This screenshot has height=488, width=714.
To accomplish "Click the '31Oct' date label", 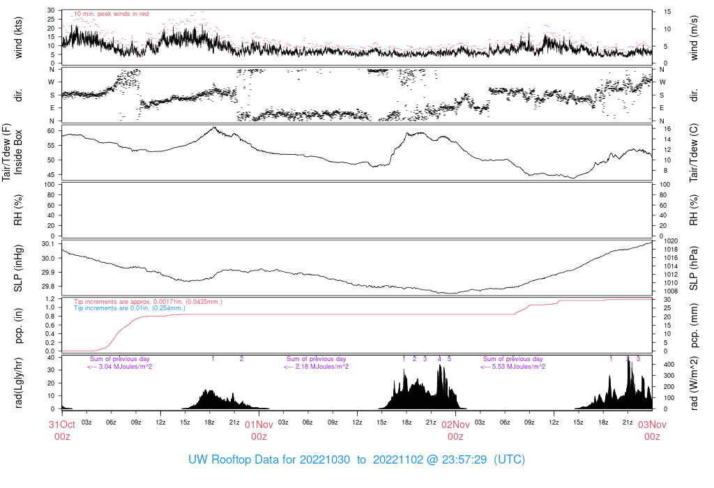I will 62,425.
